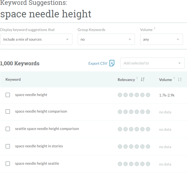187x173 pixels.
Task: Check the 'space needle height' keyword box
Action: point(8,95)
